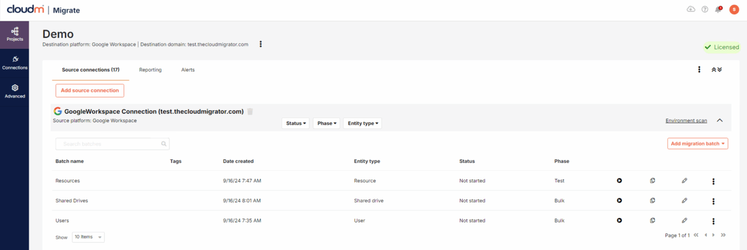Open the help question mark icon
The width and height of the screenshot is (747, 250).
[x=704, y=9]
